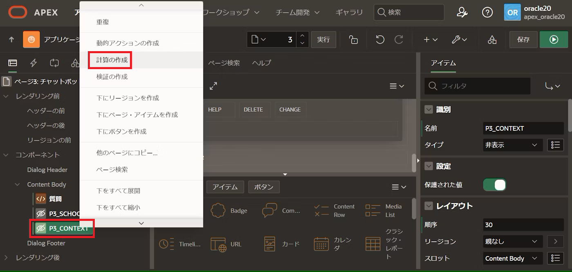Increase page number with the up stepper

pos(302,36)
